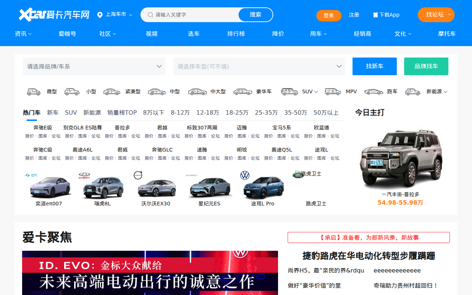Open the 奔驰E级 model link

(43, 128)
